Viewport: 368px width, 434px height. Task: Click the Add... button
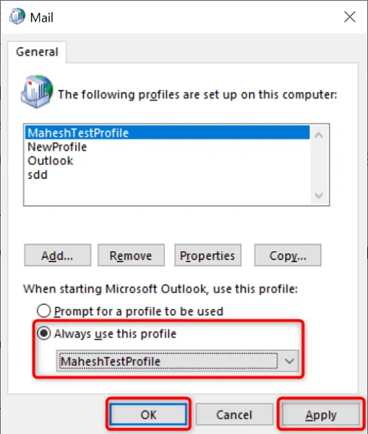(58, 255)
